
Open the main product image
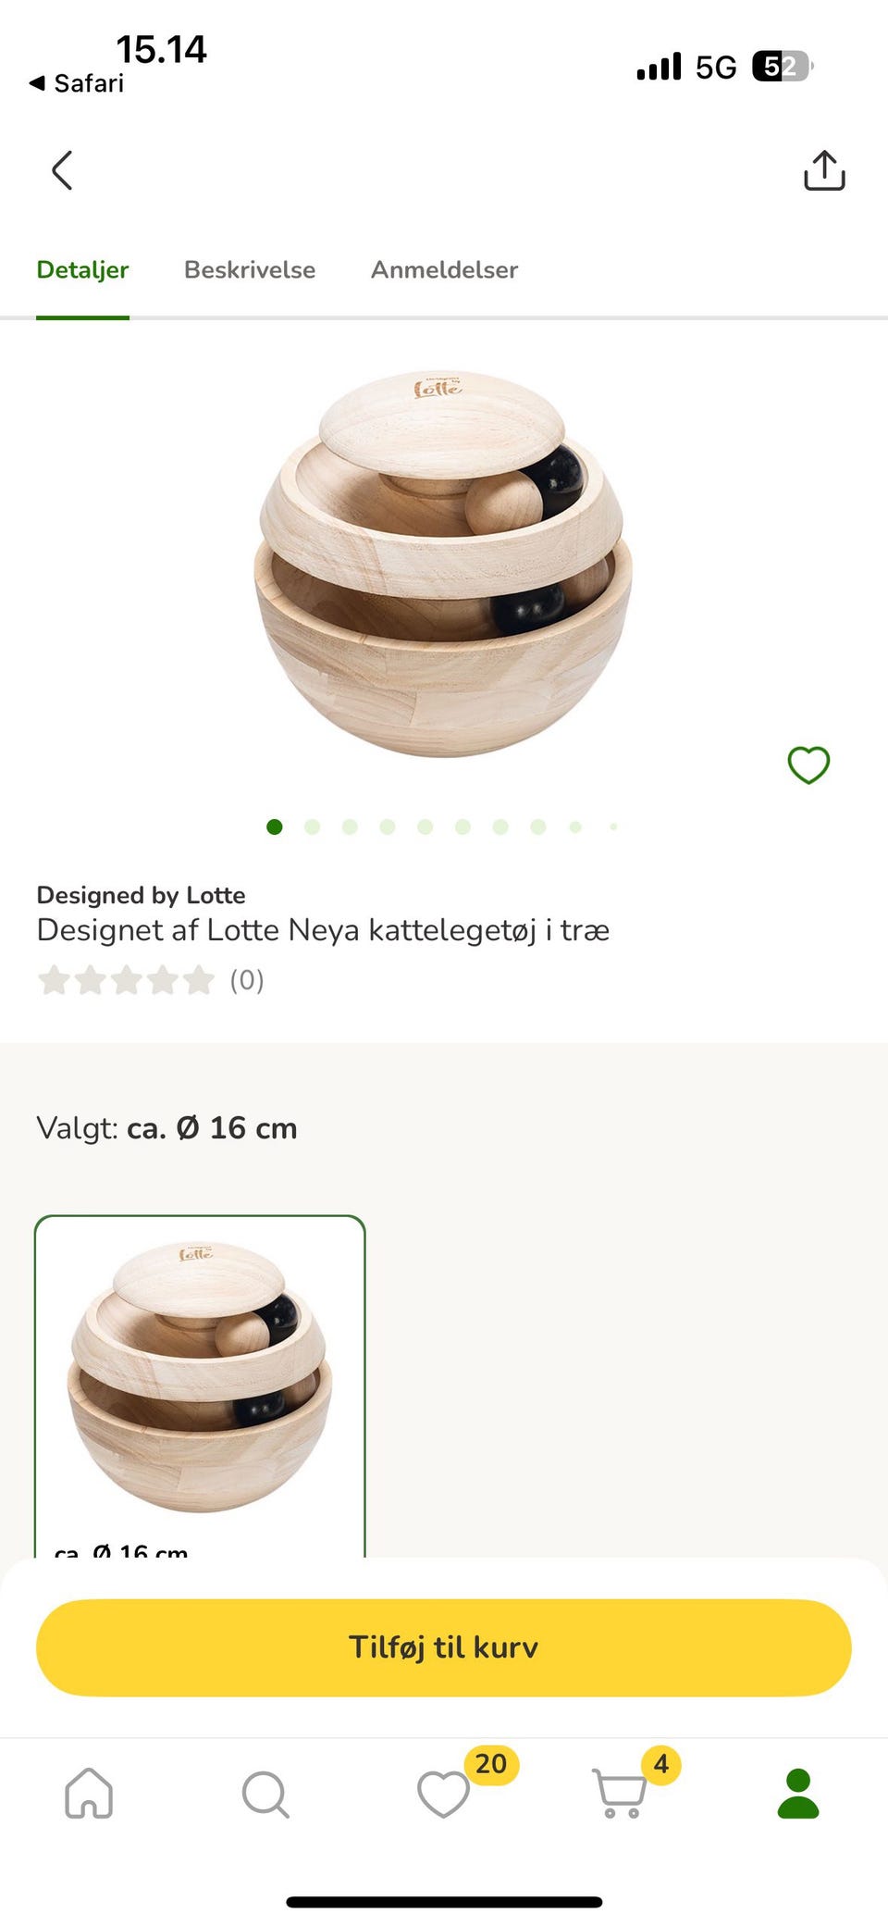pyautogui.click(x=442, y=564)
